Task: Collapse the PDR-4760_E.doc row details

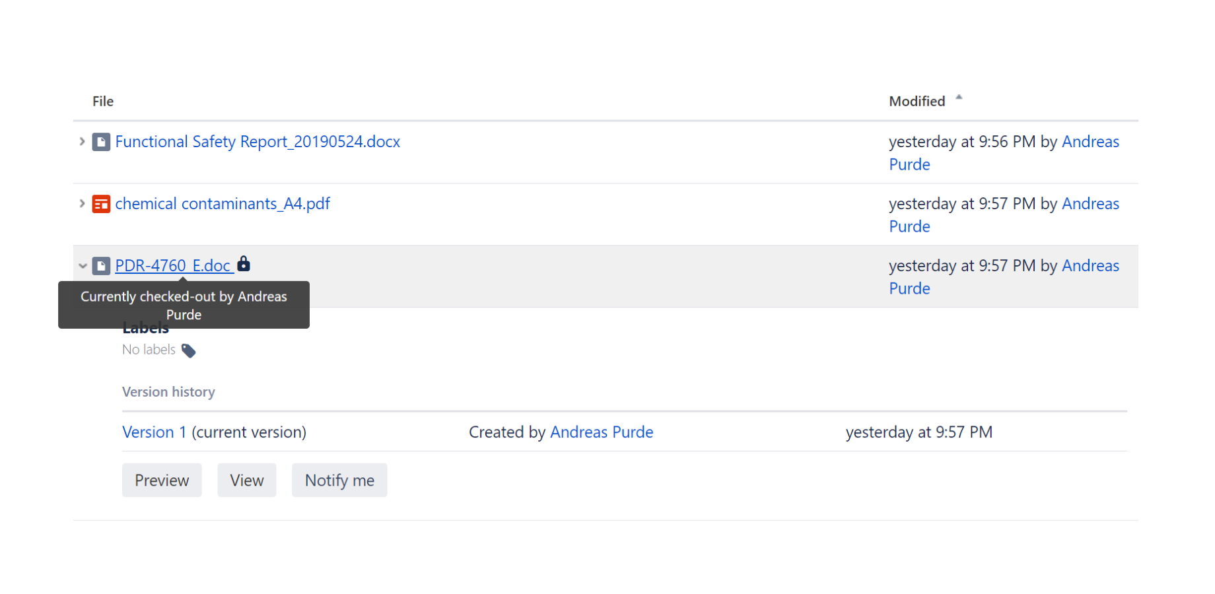Action: tap(83, 266)
